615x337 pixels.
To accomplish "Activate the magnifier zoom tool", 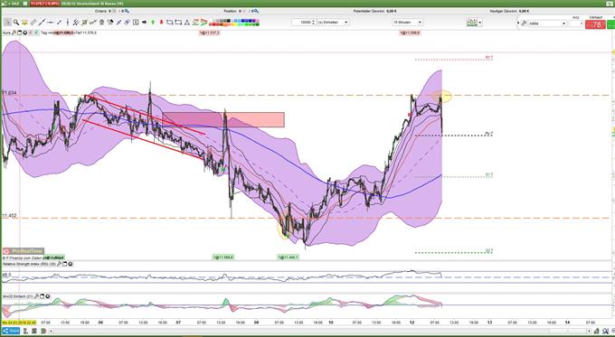I will [16, 23].
